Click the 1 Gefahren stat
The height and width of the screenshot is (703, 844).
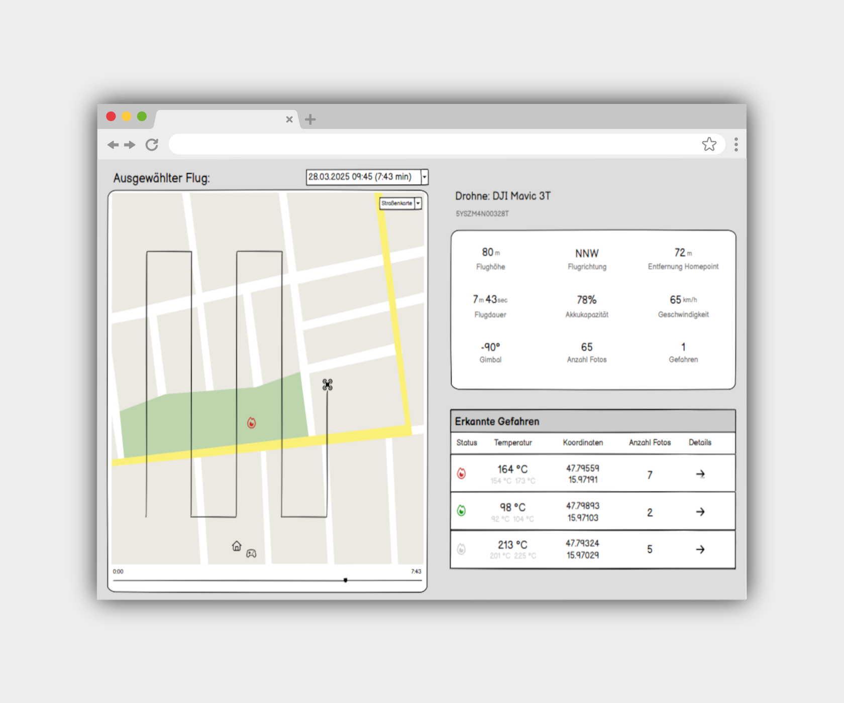[x=683, y=347]
